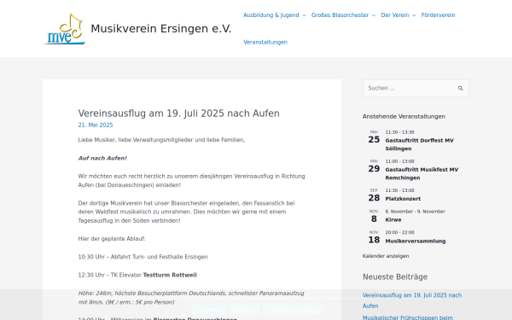
Task: Click the Zustimmen cookie button
Action: coord(209,309)
